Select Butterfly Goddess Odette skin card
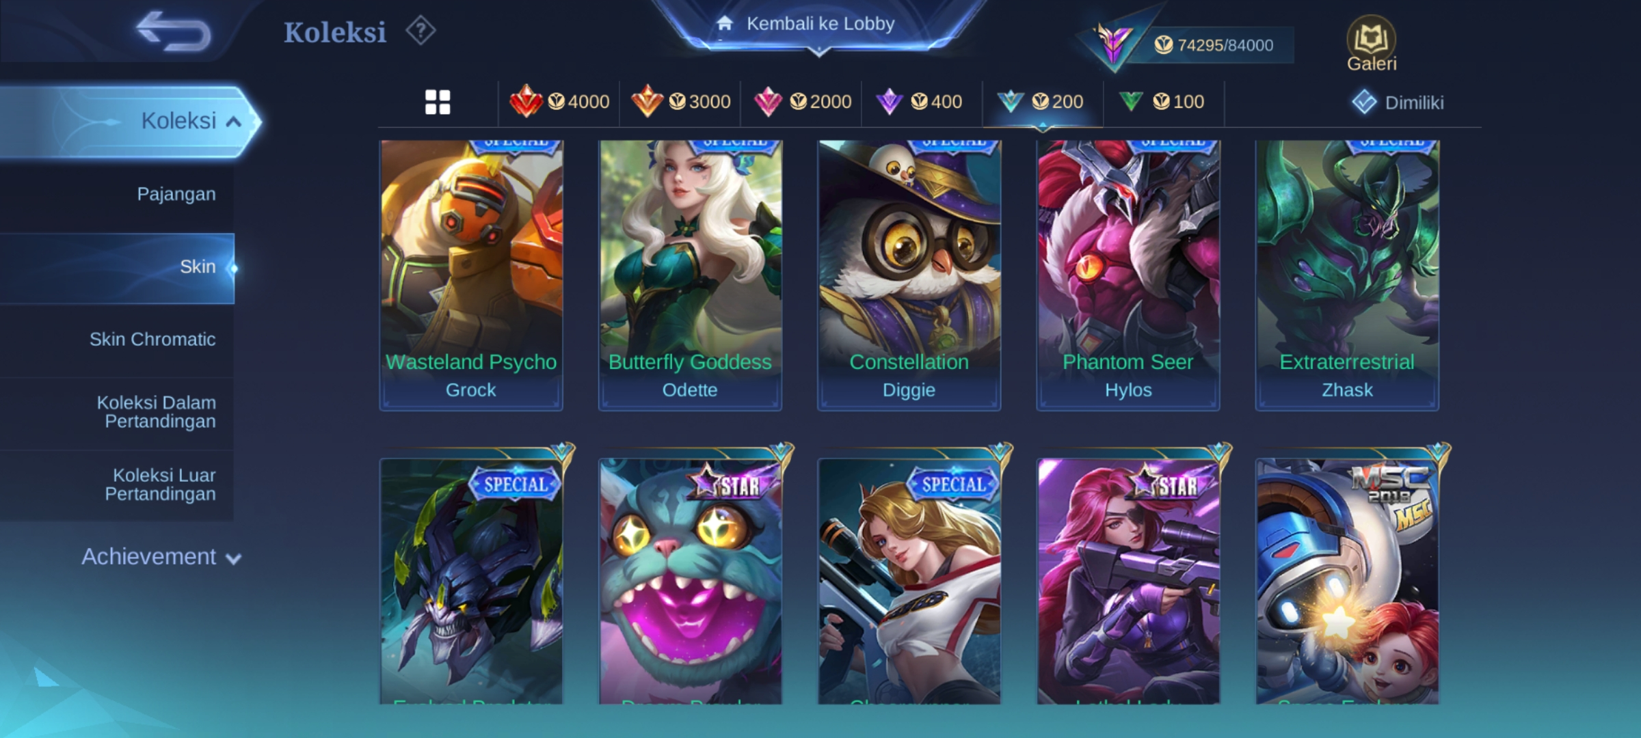The width and height of the screenshot is (1641, 738). (x=690, y=275)
